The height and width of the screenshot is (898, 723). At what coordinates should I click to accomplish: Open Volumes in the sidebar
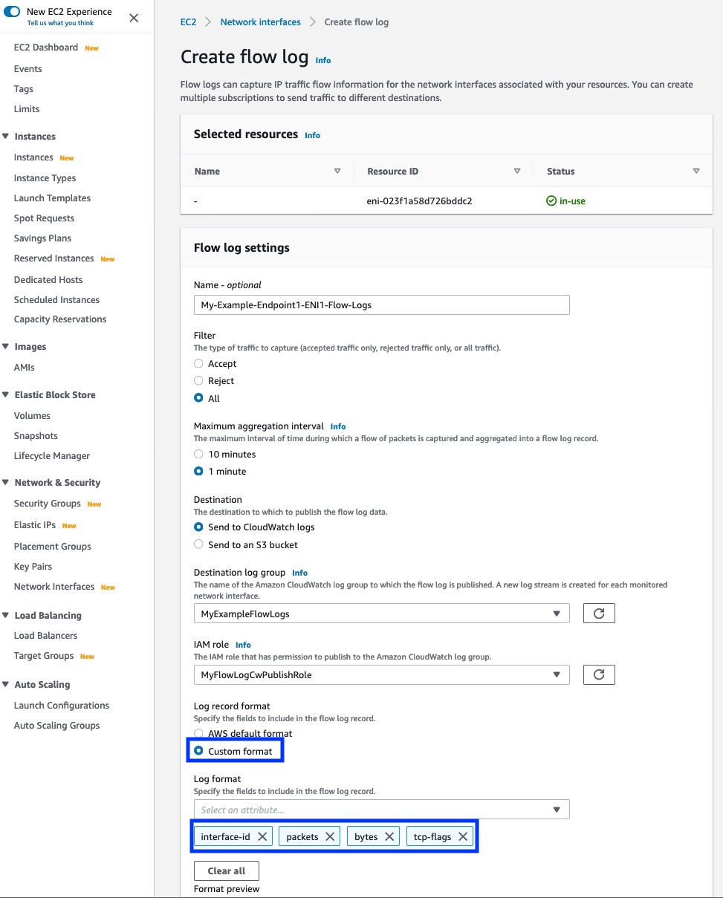tap(32, 416)
